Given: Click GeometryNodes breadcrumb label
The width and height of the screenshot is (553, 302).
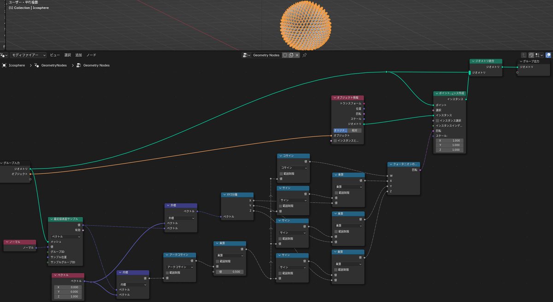Looking at the screenshot, I should coord(54,65).
